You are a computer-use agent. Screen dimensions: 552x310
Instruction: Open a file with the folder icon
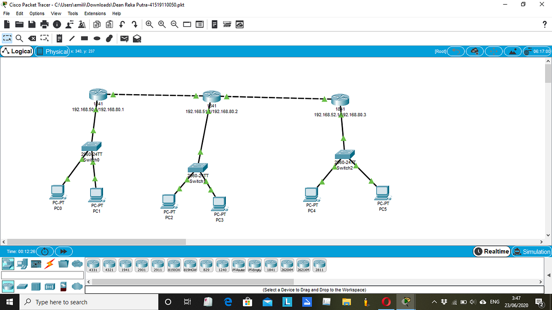click(x=19, y=24)
